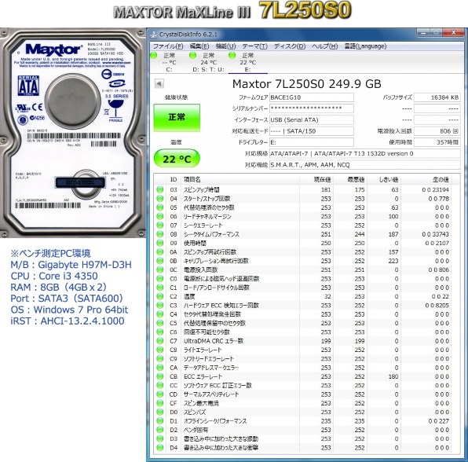Open the 言語(Language) menu

365,46
